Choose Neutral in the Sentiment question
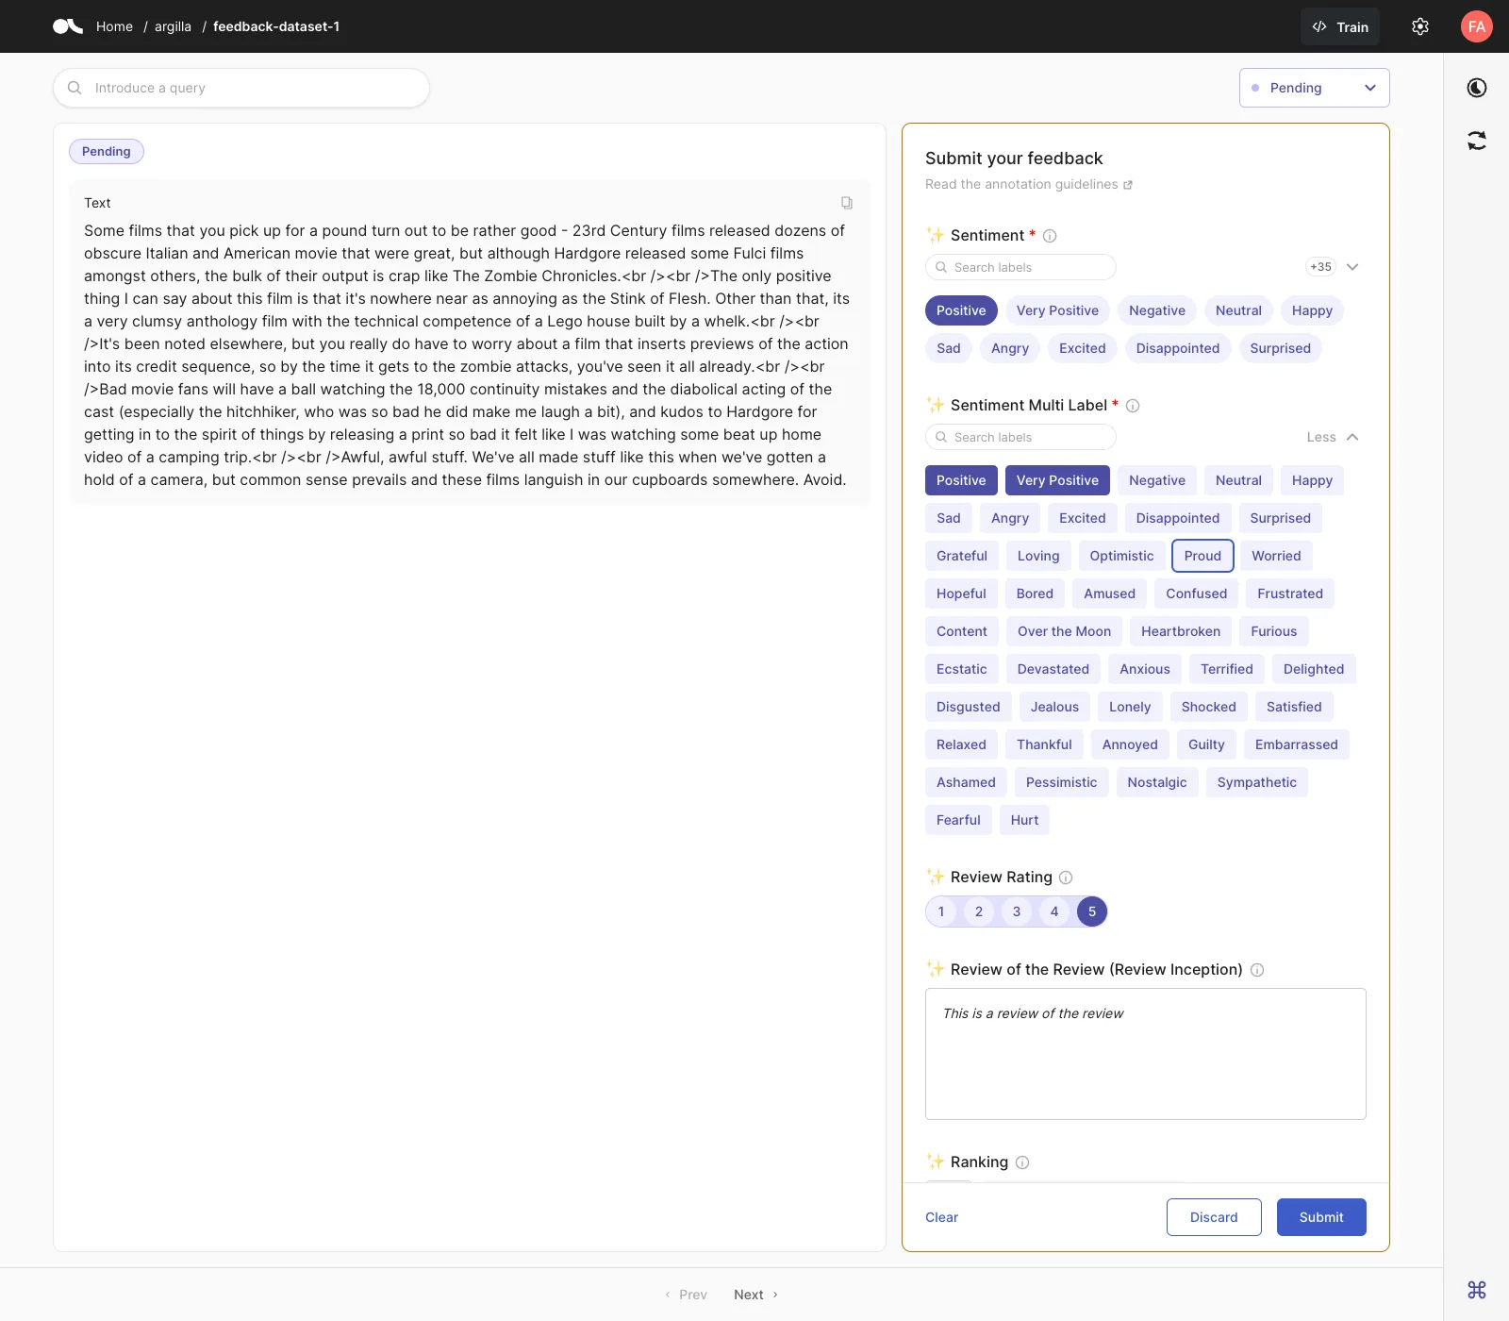This screenshot has height=1321, width=1509. (x=1238, y=310)
